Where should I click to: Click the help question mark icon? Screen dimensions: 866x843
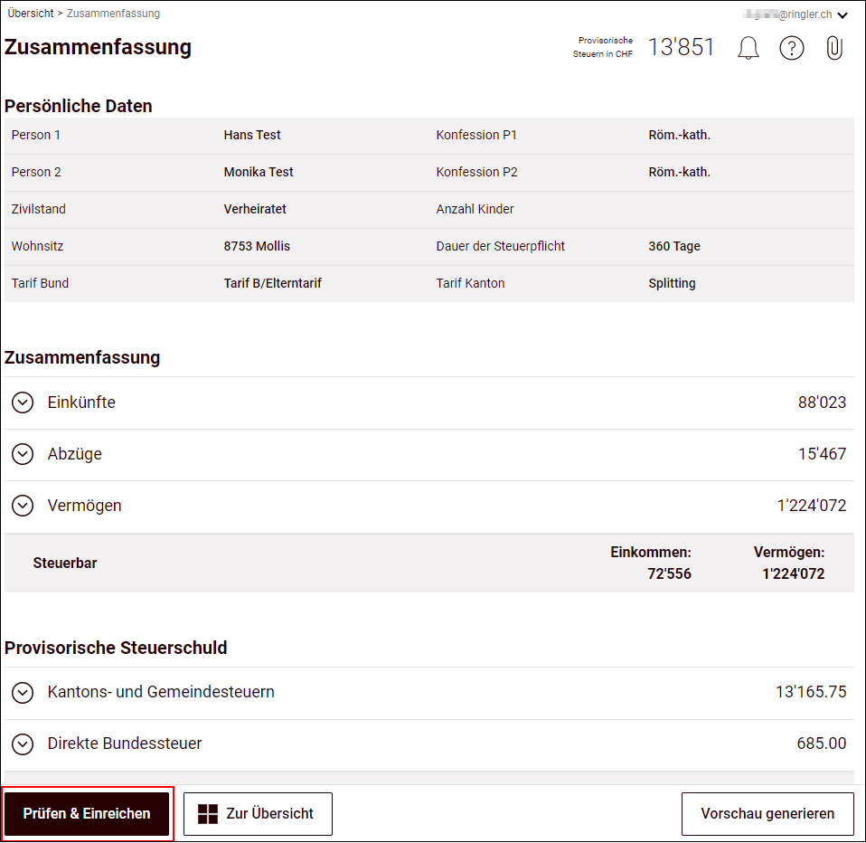pyautogui.click(x=791, y=48)
